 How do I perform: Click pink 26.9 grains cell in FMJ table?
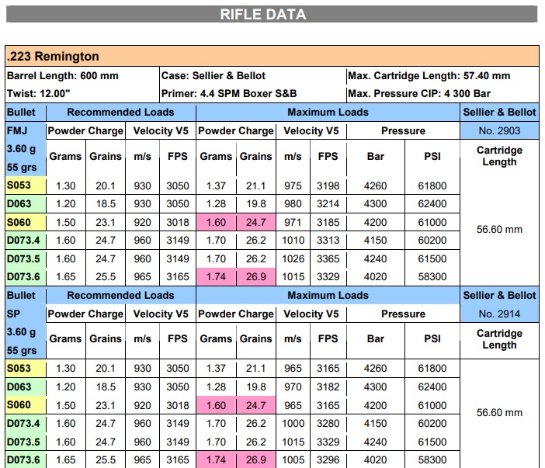(x=256, y=277)
